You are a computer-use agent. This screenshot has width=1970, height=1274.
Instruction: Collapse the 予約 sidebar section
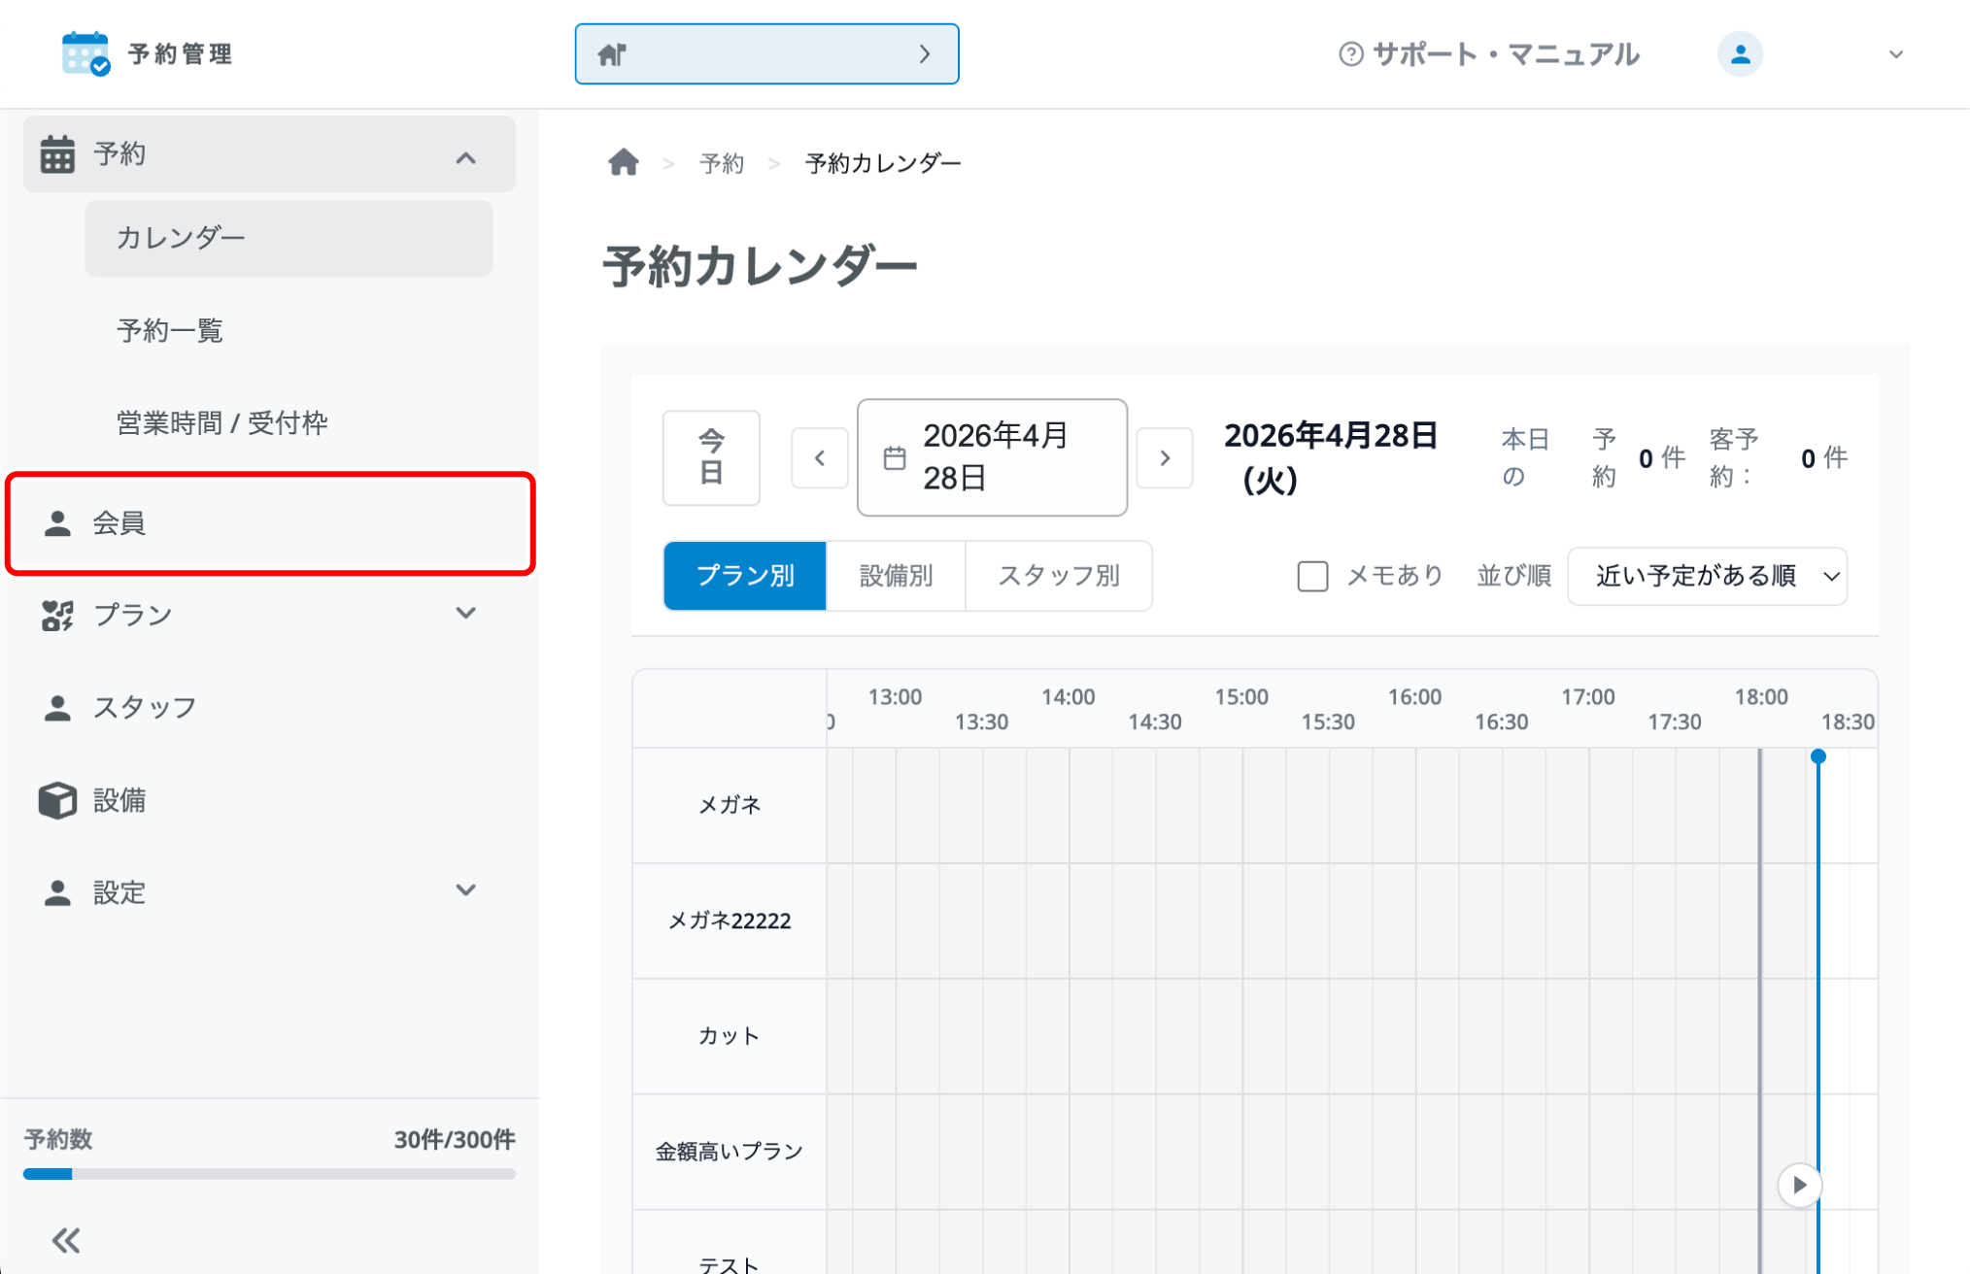click(466, 156)
